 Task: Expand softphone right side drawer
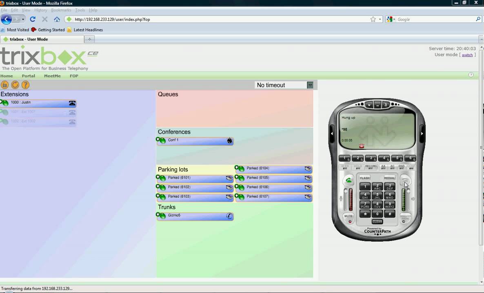pos(422,133)
